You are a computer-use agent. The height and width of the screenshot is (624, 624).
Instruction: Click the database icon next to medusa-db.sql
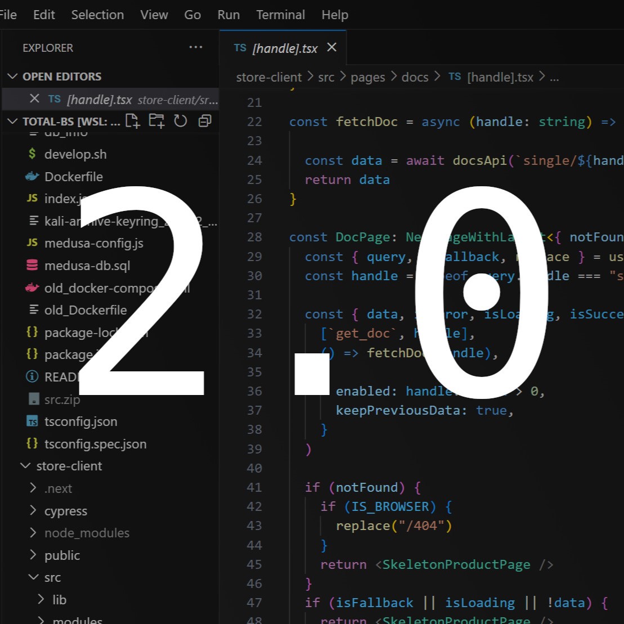point(32,265)
